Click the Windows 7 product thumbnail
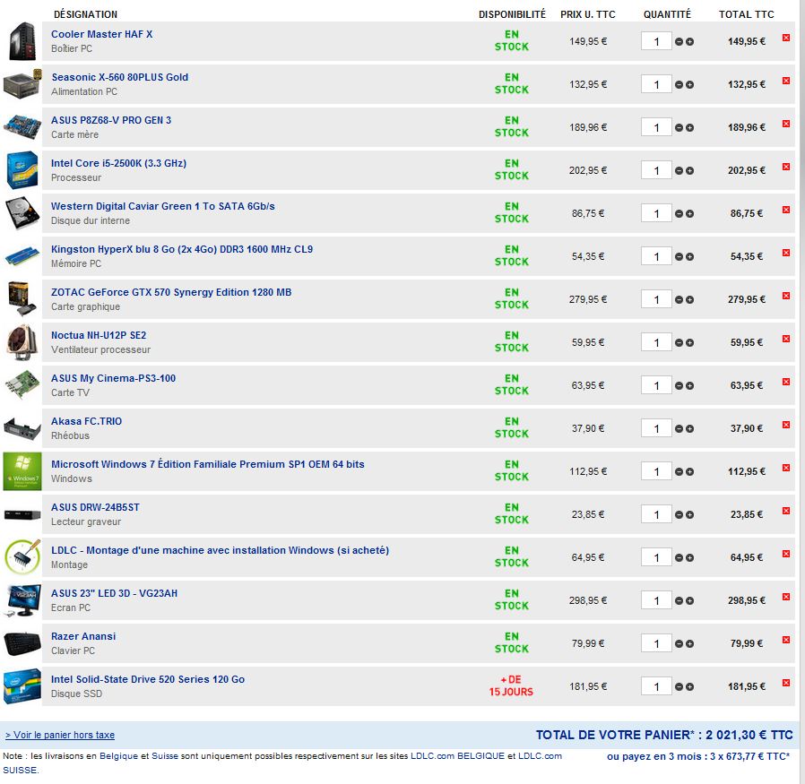Viewport: 805px width, 784px height. 22,471
